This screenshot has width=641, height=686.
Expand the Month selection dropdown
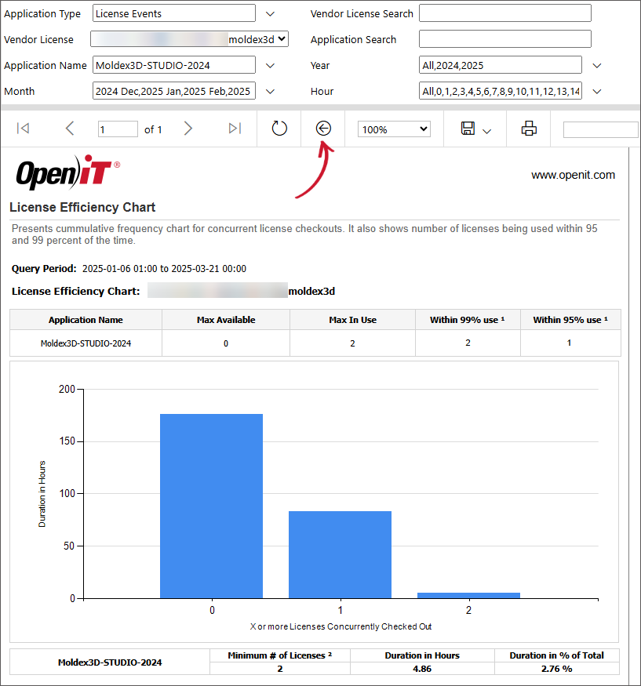coord(269,91)
